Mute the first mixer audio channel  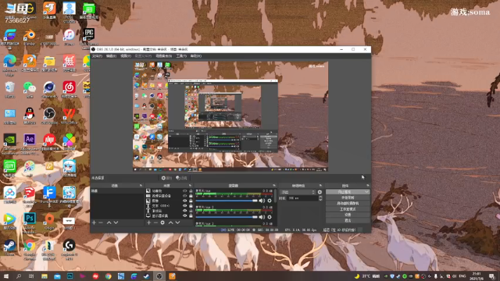(x=262, y=201)
